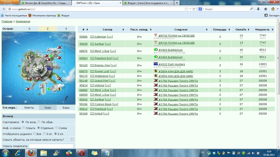Select the 'По убыв.' sort radio button
Image resolution: width=280 pixels, height=157 pixels.
[39, 122]
